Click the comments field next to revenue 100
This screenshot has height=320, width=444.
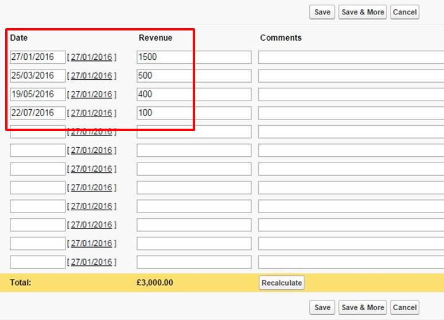click(x=350, y=113)
